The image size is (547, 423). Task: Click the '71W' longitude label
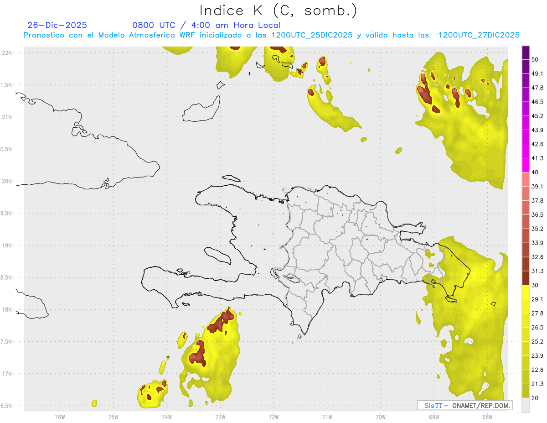click(x=327, y=417)
